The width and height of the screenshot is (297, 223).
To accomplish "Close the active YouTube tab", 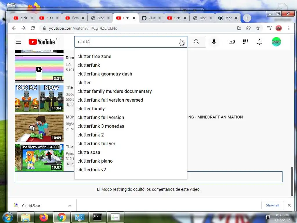I will [x=134, y=18].
